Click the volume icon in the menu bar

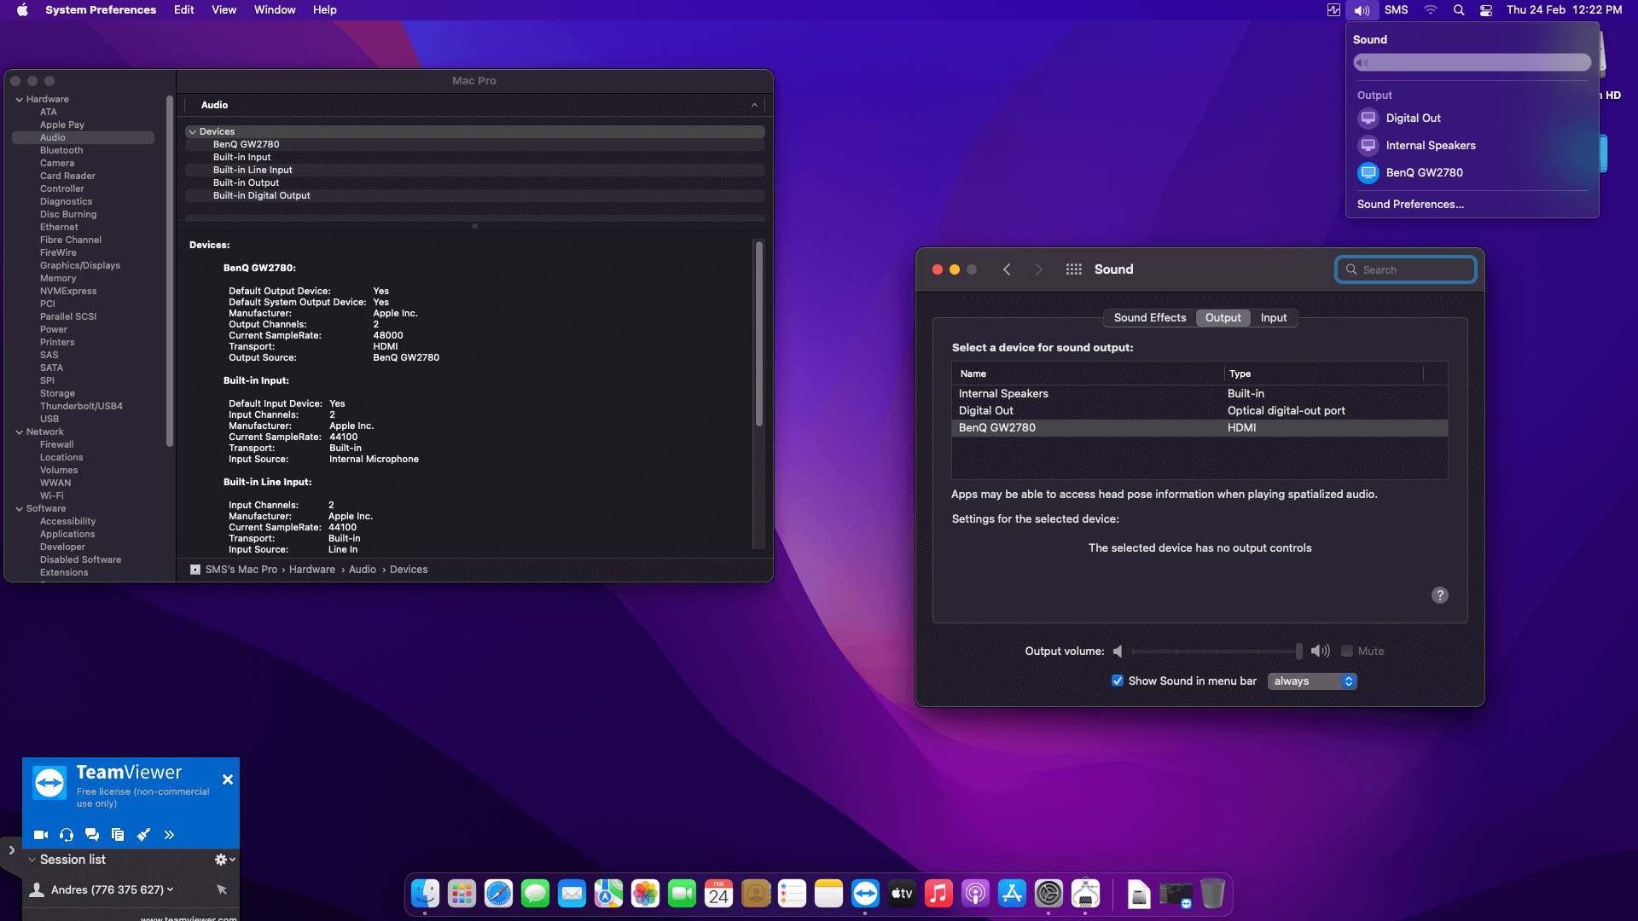coord(1362,10)
